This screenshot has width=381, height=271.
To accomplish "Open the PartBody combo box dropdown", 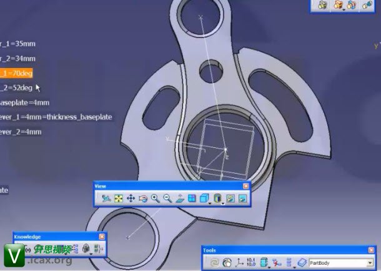I will coord(370,263).
